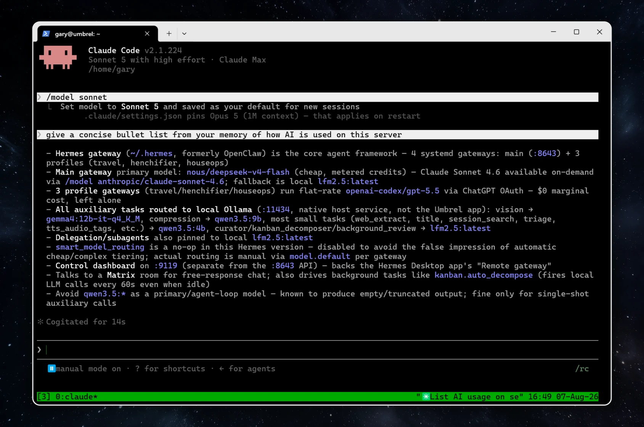Click the version number v2.1.224

pos(163,50)
